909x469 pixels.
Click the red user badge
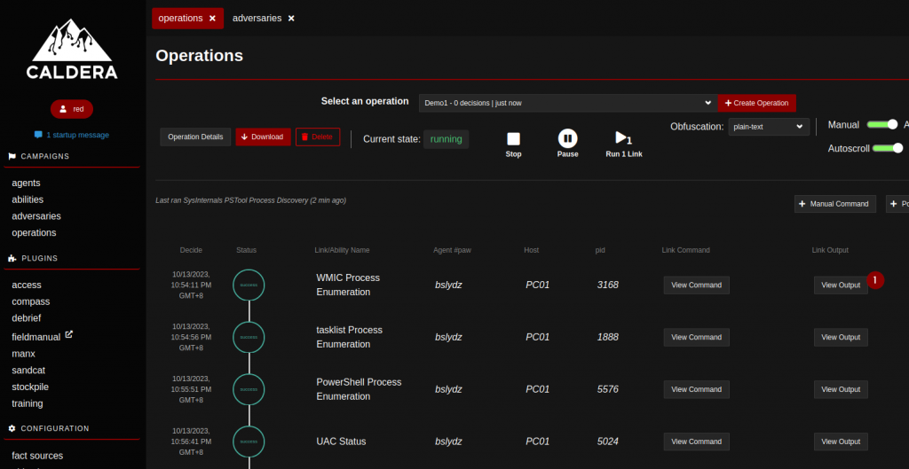(72, 109)
